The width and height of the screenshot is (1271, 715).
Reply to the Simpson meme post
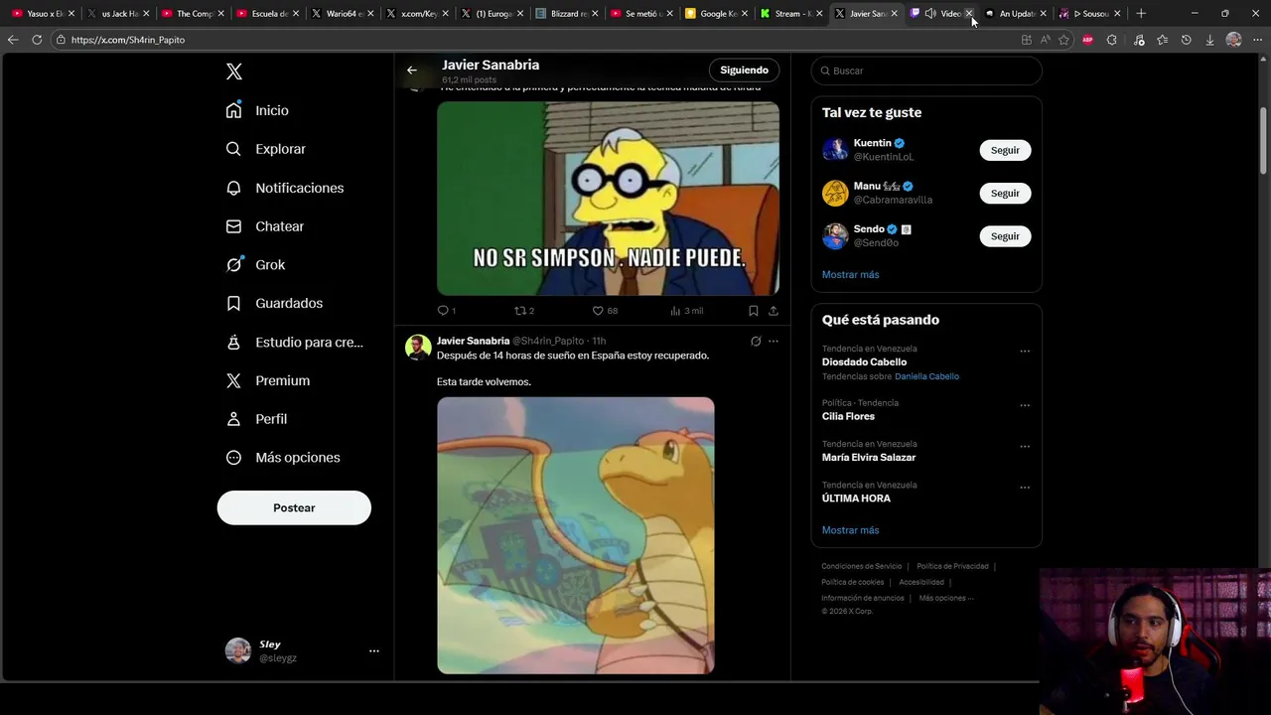click(447, 311)
